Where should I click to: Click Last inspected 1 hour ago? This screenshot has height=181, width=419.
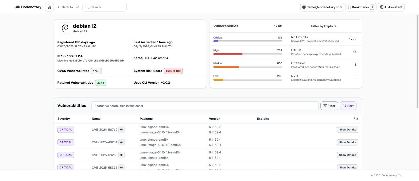pyautogui.click(x=153, y=42)
